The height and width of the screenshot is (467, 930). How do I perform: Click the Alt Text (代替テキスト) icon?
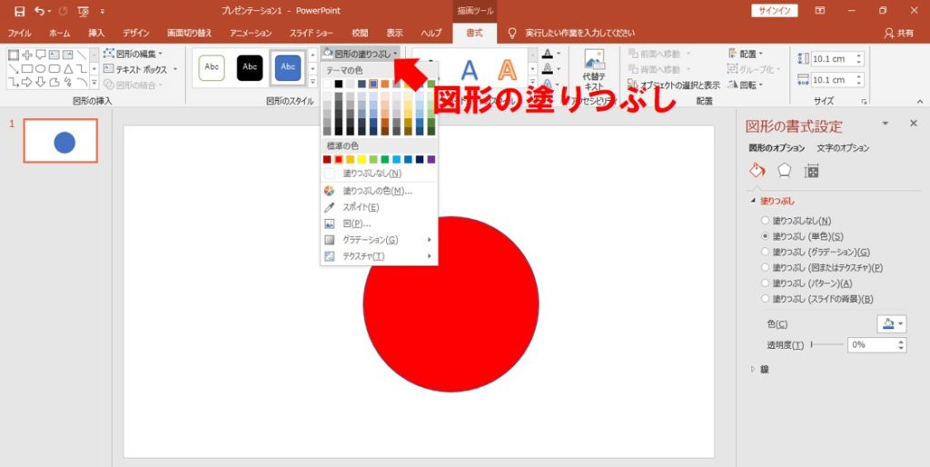594,68
